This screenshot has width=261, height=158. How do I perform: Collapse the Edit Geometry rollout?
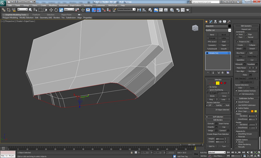246,26
